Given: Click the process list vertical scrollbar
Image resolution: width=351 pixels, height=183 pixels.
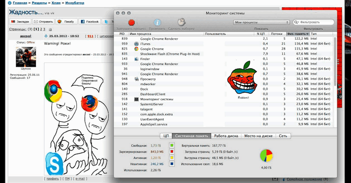Looking at the screenshot, I should pos(335,61).
